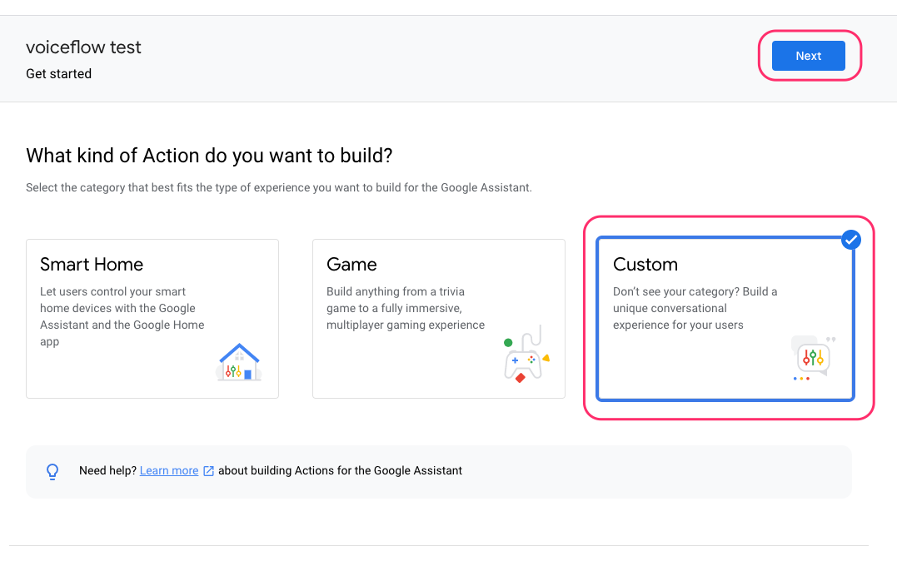The image size is (897, 571).
Task: Click the 'Select the category that best fits' text
Action: point(279,187)
